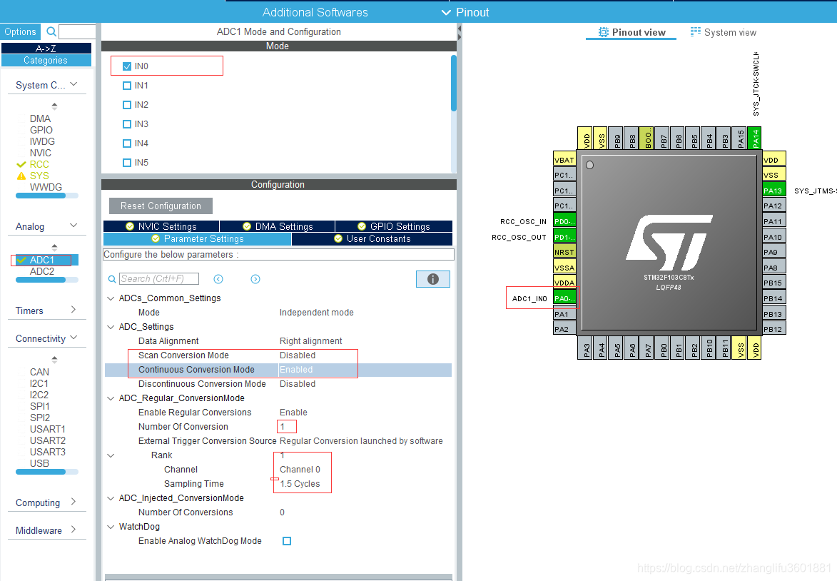Click the info button in Parameter Settings
This screenshot has width=837, height=581.
[x=433, y=279]
